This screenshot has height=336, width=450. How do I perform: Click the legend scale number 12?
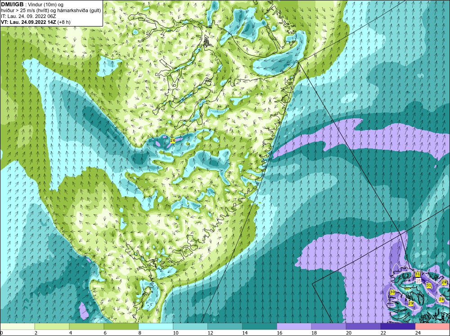(x=210, y=333)
